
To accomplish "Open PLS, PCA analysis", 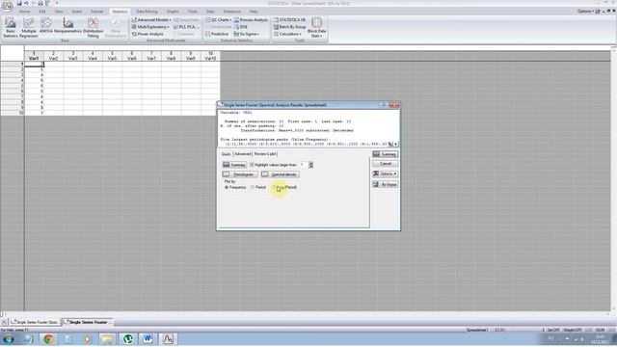I will (x=186, y=27).
